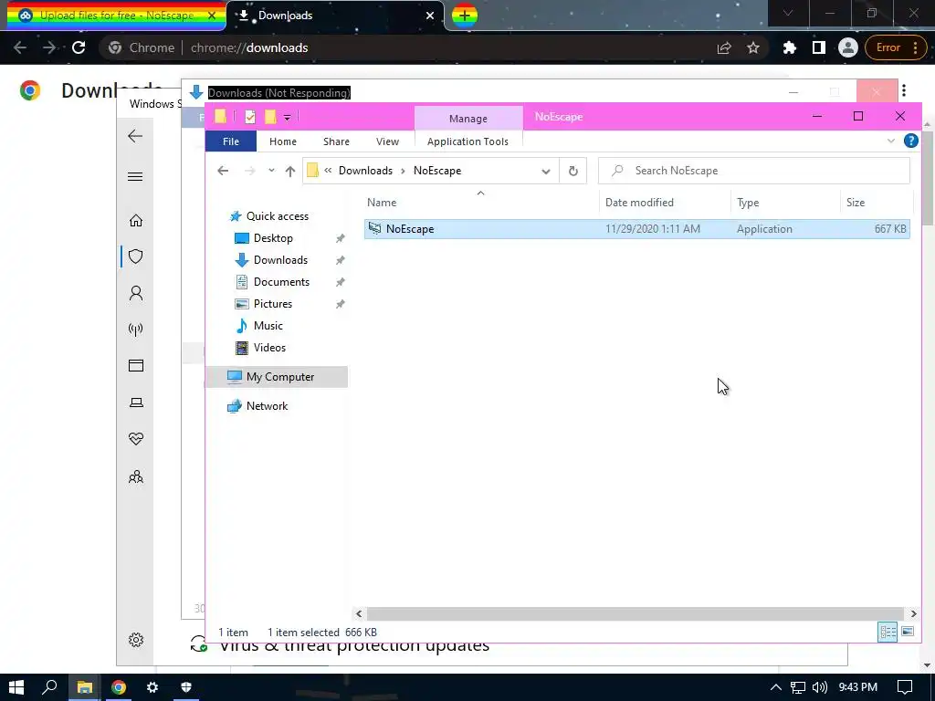This screenshot has height=701, width=935.
Task: Open volume control in system tray
Action: pos(820,687)
